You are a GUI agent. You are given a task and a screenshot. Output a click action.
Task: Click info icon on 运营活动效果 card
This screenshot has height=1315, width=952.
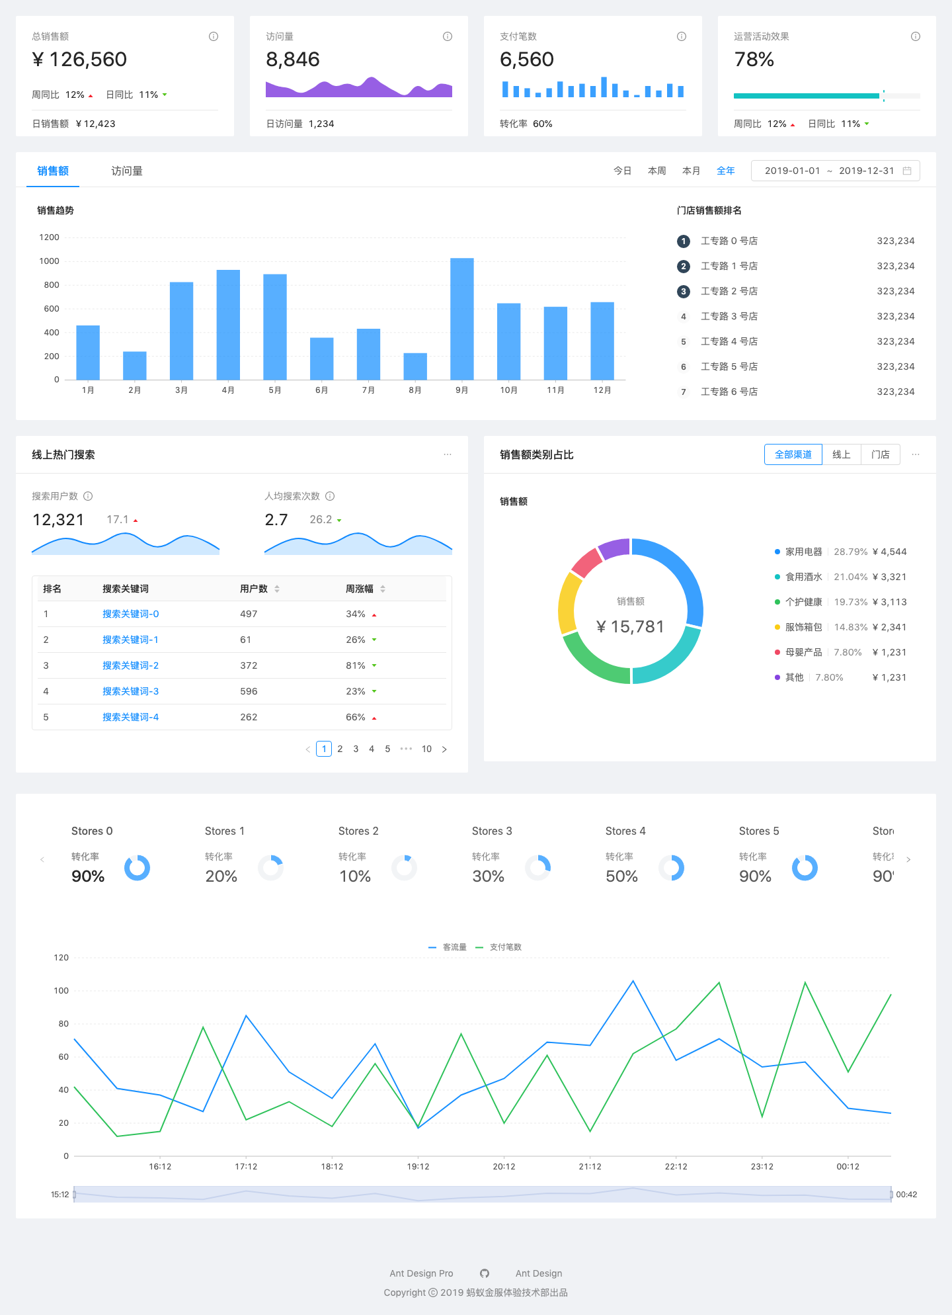pyautogui.click(x=916, y=36)
